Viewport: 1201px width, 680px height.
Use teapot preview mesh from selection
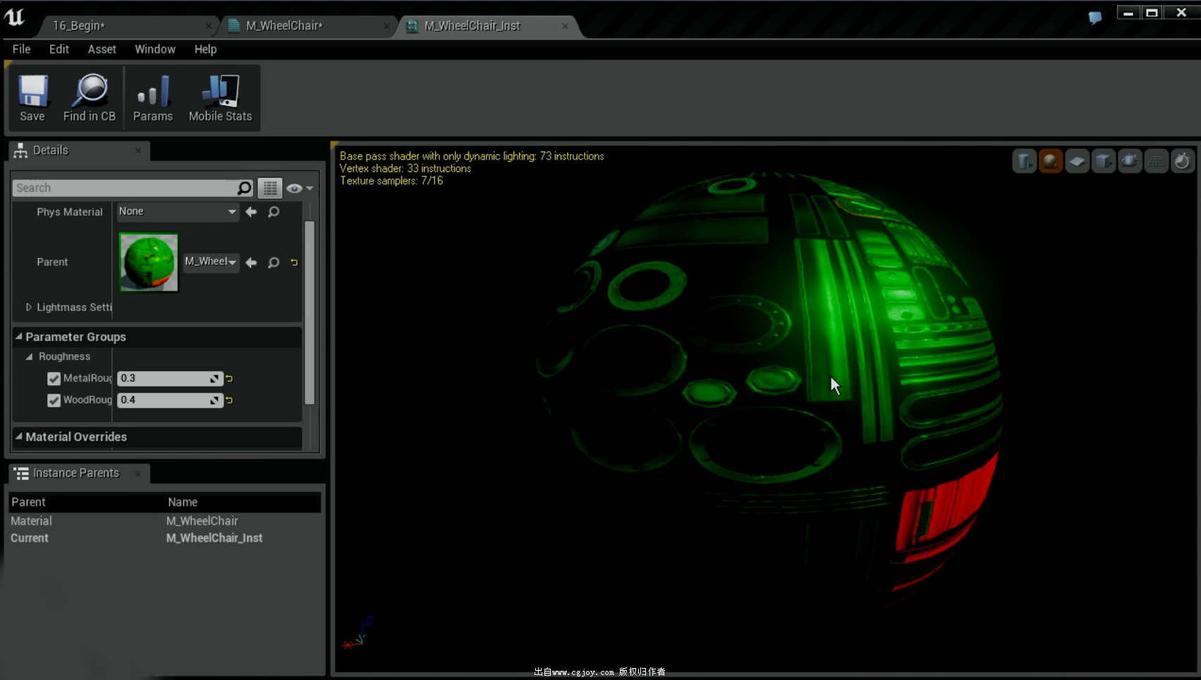[1130, 162]
